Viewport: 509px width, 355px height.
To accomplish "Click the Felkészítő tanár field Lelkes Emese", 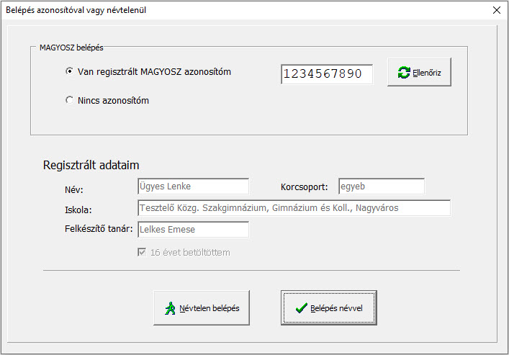I will click(x=194, y=229).
